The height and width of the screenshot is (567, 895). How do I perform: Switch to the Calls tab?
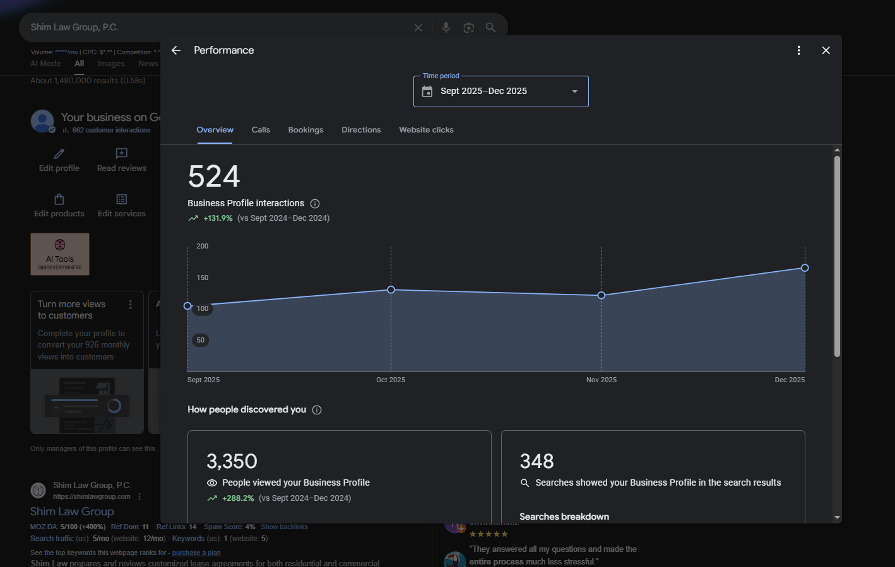point(261,130)
